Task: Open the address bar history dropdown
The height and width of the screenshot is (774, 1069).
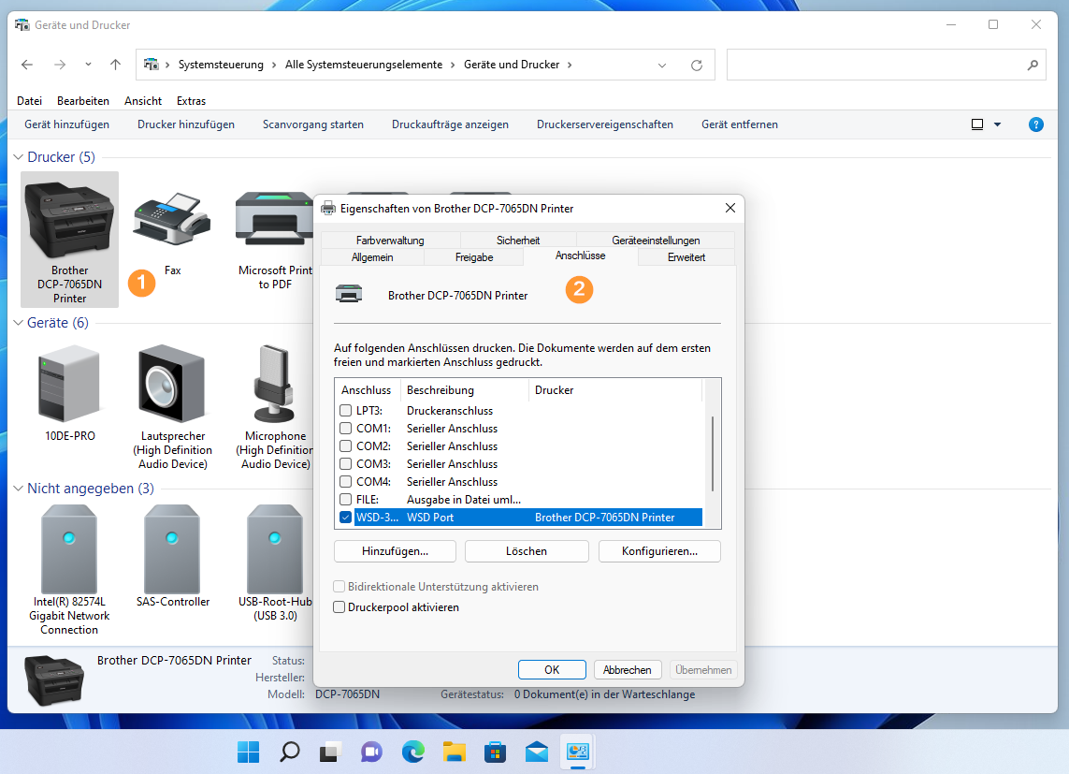Action: tap(661, 66)
